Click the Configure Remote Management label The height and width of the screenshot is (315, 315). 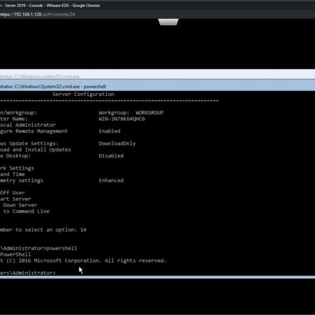click(x=34, y=131)
